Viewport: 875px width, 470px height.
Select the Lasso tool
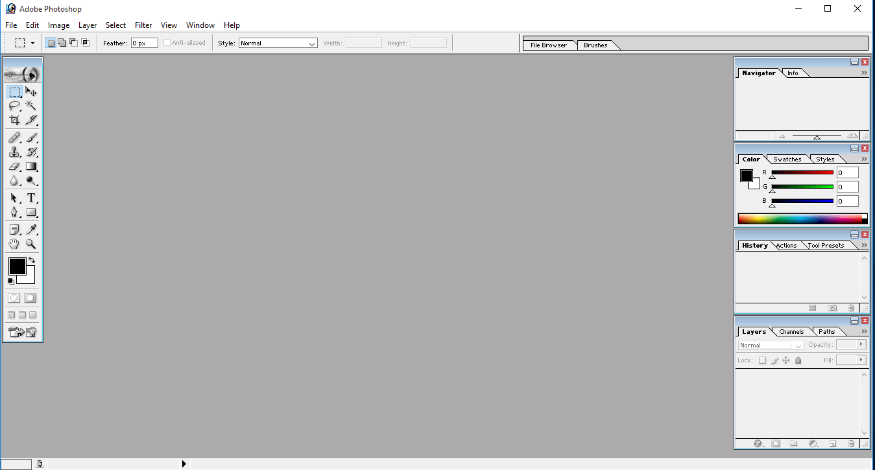click(14, 106)
